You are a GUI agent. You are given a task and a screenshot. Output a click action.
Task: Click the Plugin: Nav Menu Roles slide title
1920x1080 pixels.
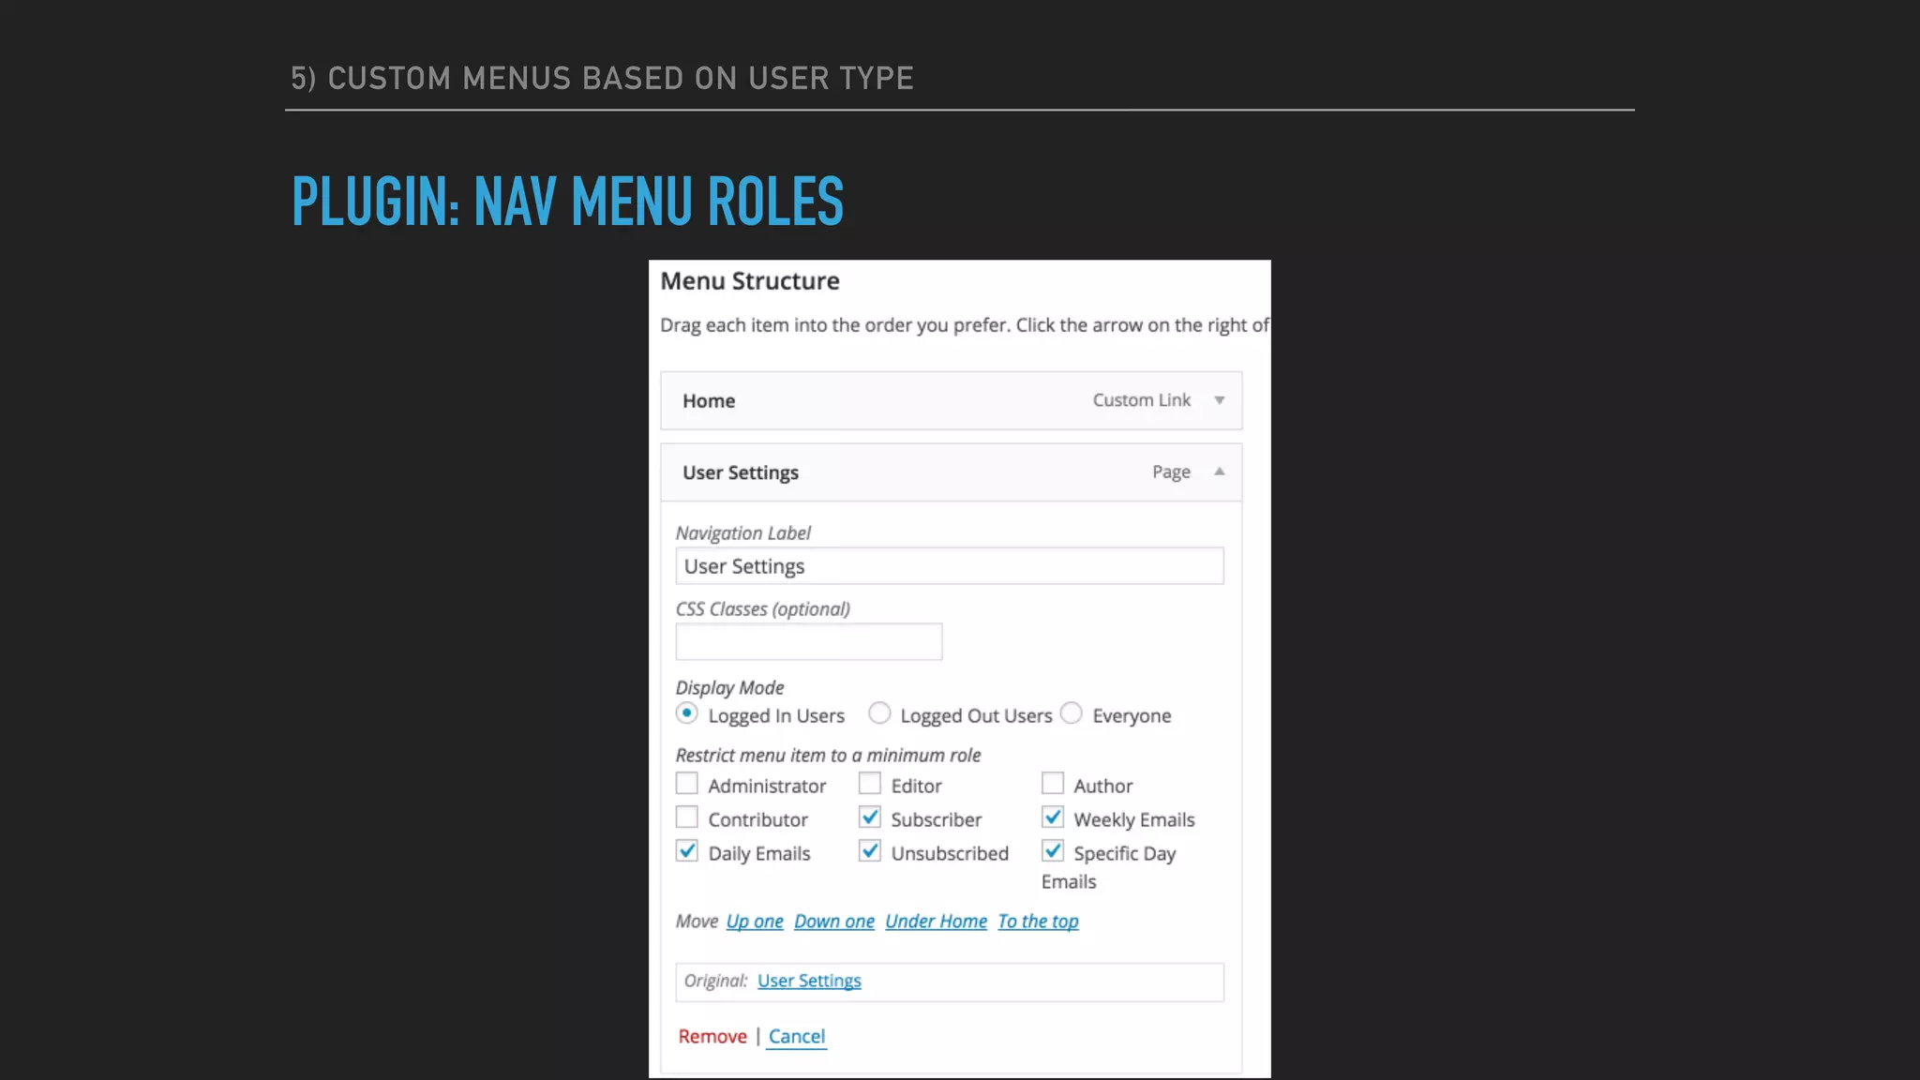(x=567, y=202)
